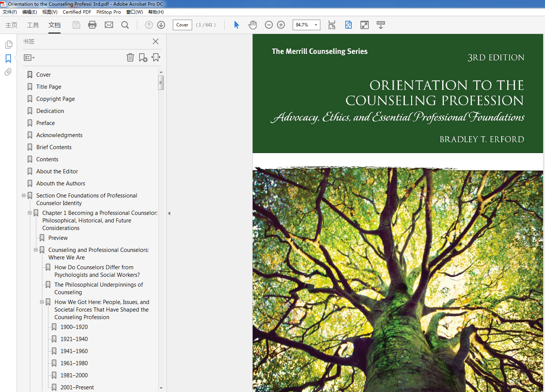Screen dimensions: 545x392
Task: Go to previous page arrow
Action: (x=149, y=25)
